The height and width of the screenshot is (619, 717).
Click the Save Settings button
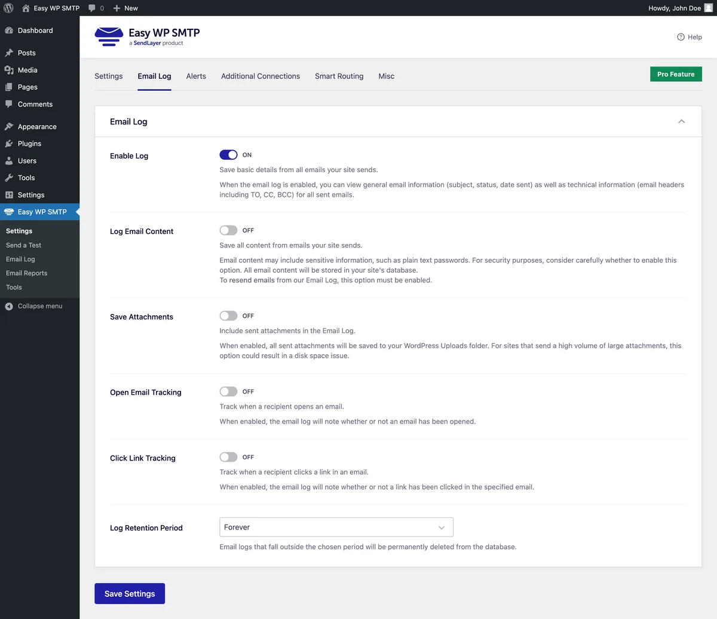pyautogui.click(x=130, y=594)
